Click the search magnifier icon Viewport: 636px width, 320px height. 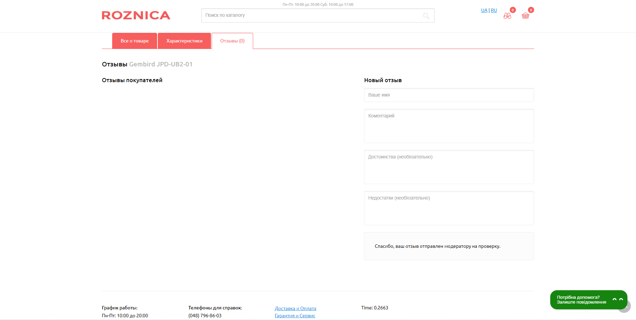(x=426, y=16)
